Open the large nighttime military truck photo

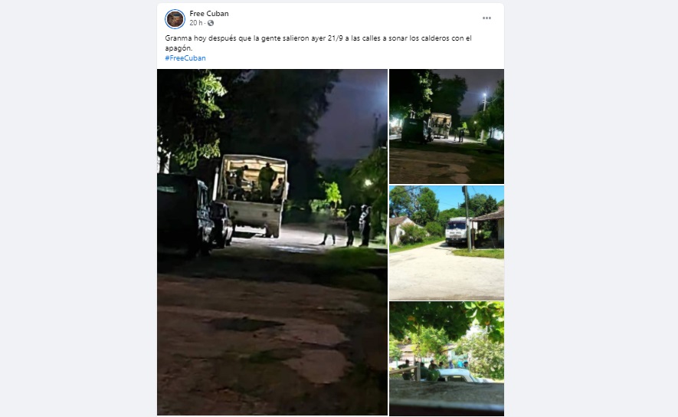click(x=272, y=242)
